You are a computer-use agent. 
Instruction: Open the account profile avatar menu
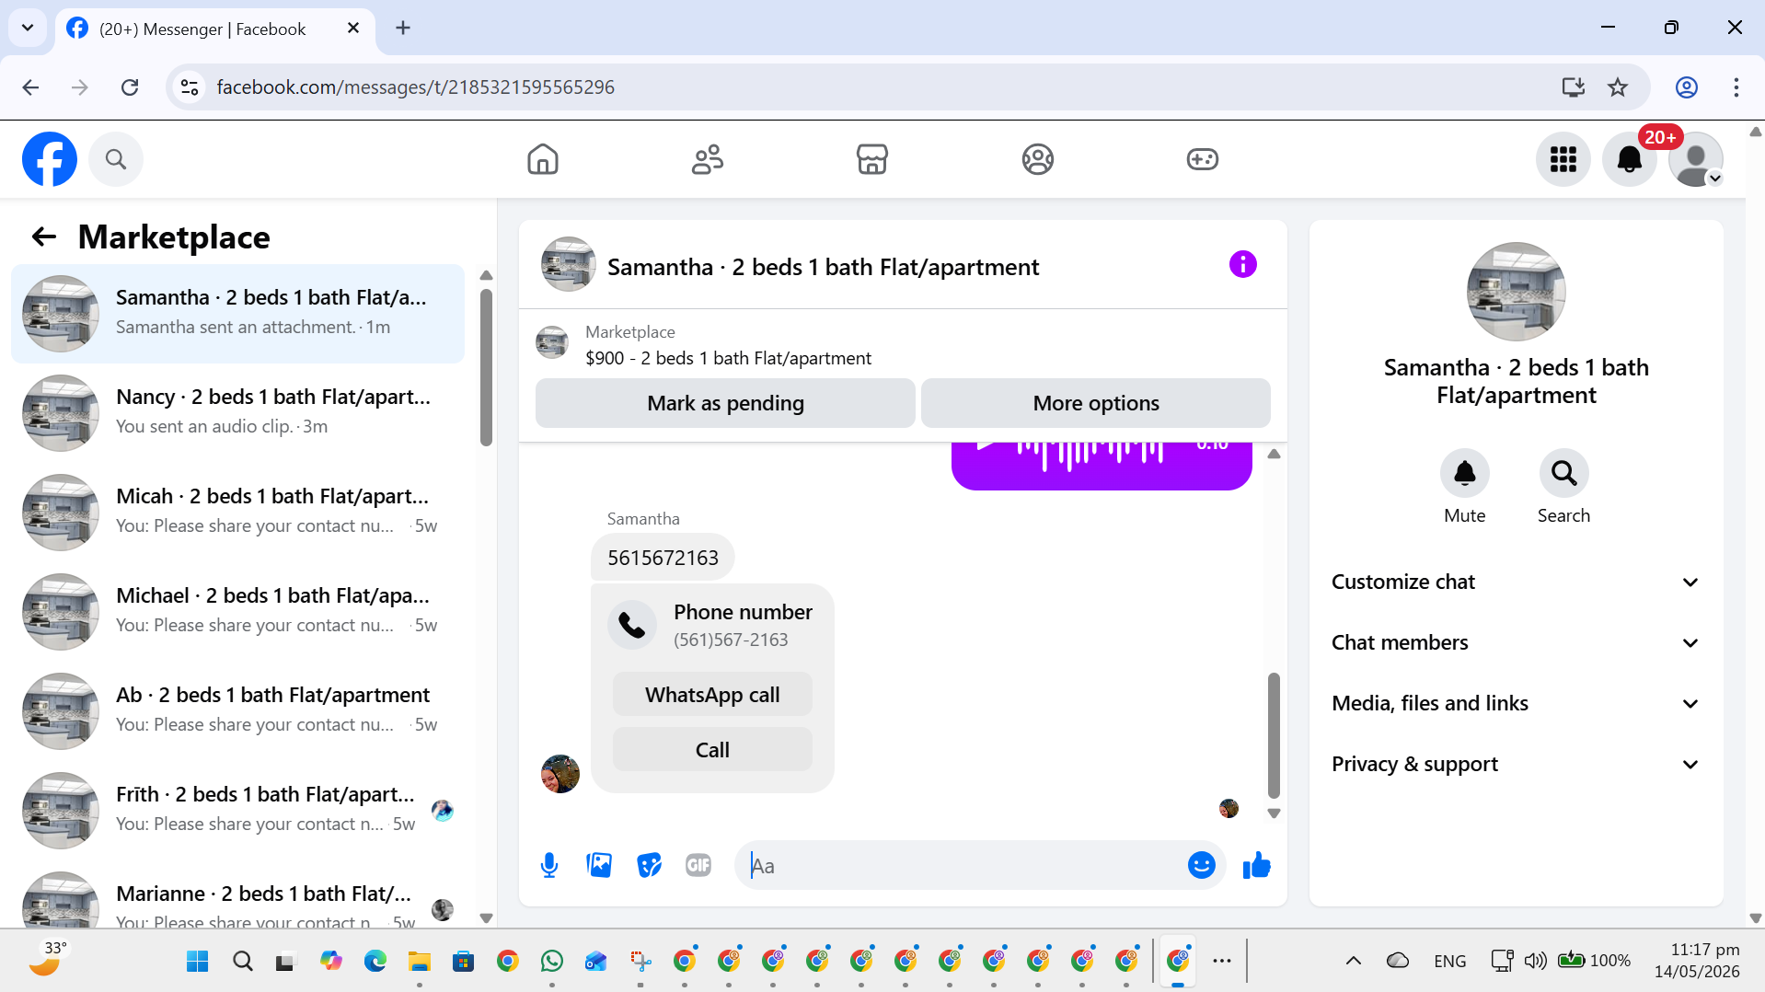click(x=1696, y=159)
